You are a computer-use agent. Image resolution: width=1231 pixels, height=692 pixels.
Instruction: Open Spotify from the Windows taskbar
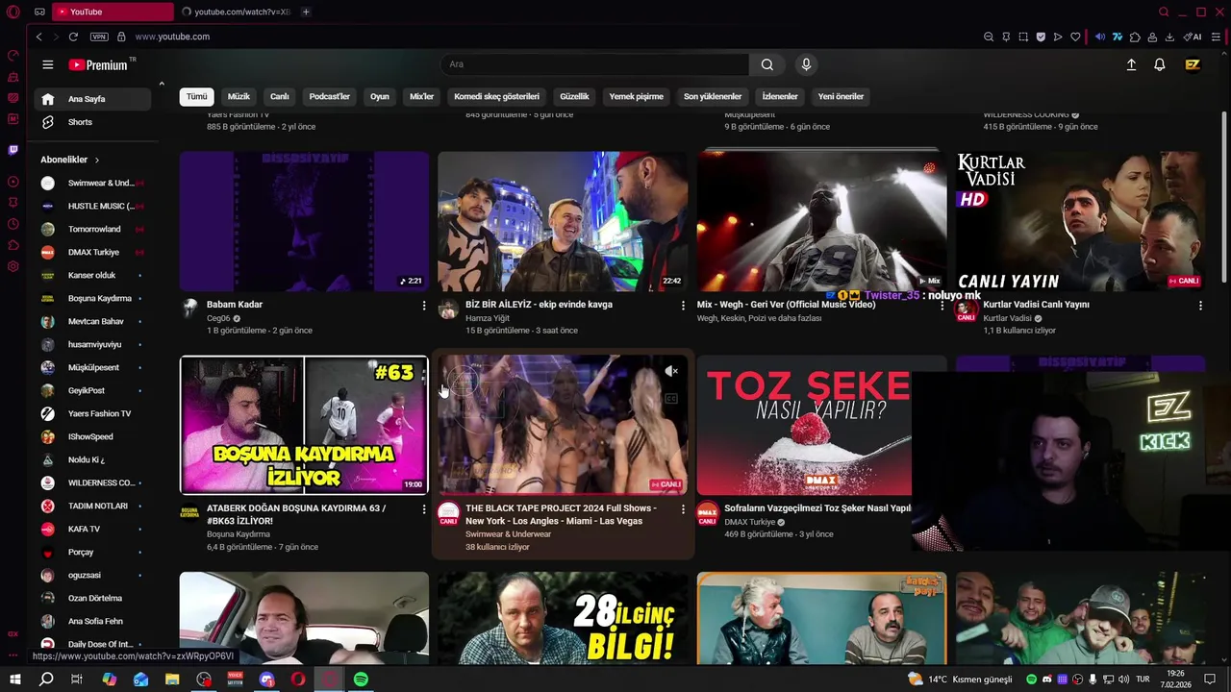click(361, 680)
